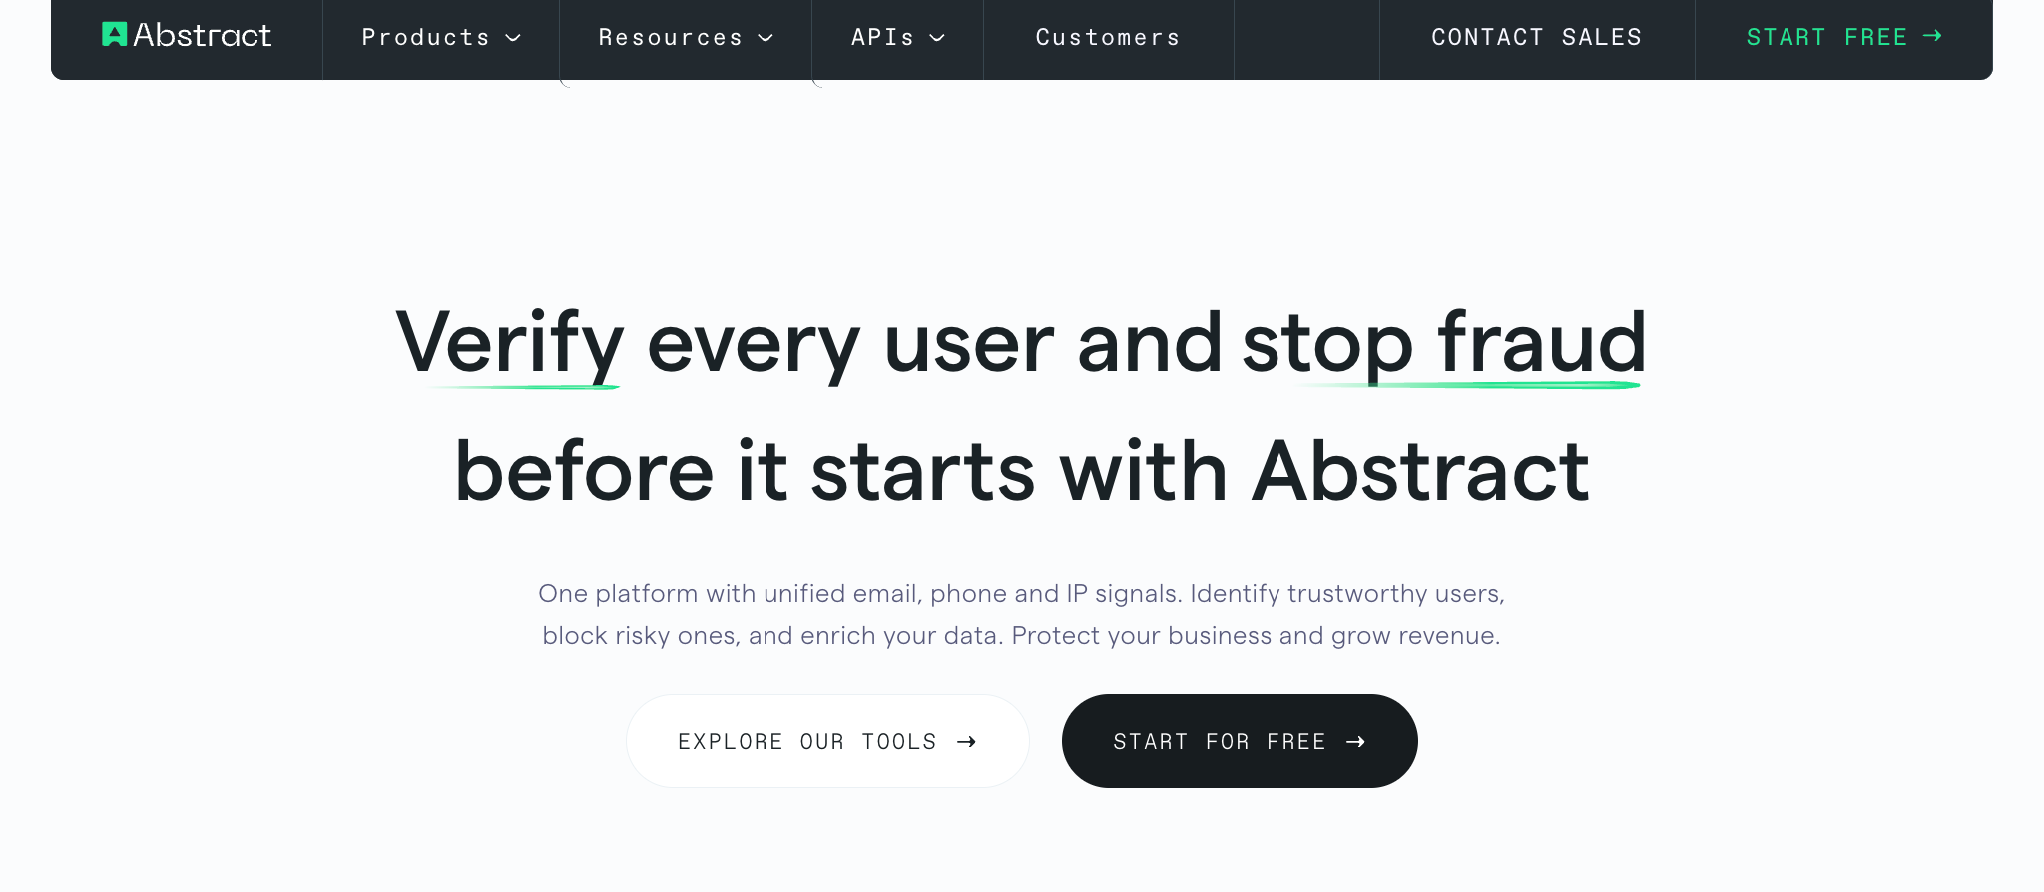Click the arrow icon beside START FREE
The height and width of the screenshot is (892, 2044).
click(1932, 36)
